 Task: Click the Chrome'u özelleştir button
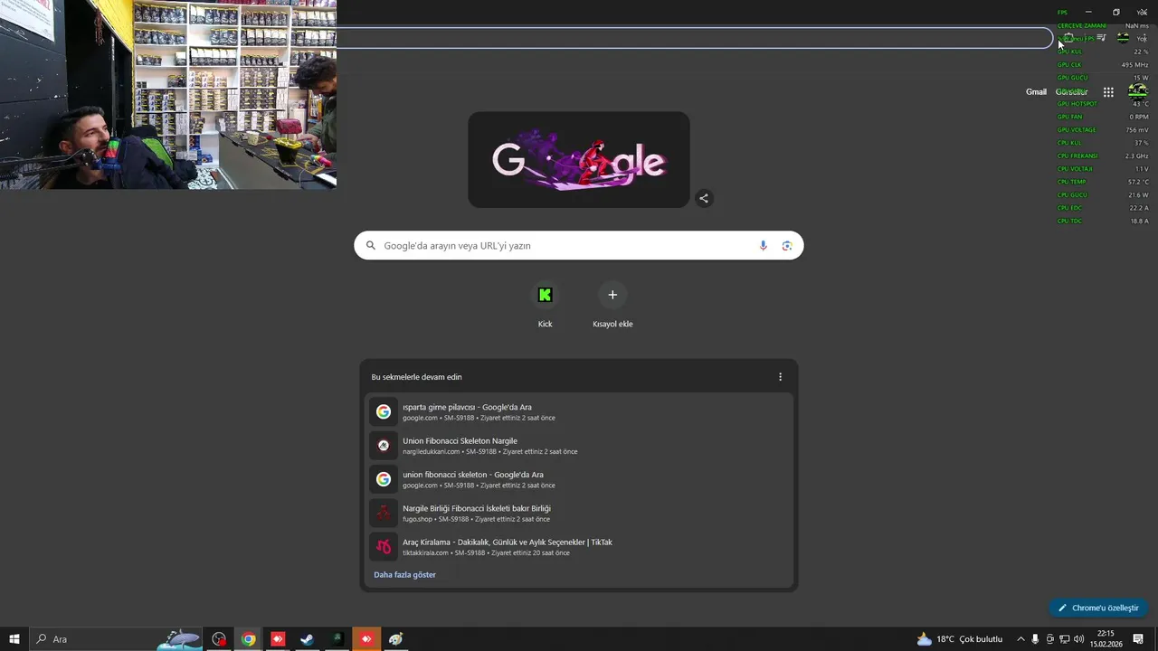tap(1098, 609)
